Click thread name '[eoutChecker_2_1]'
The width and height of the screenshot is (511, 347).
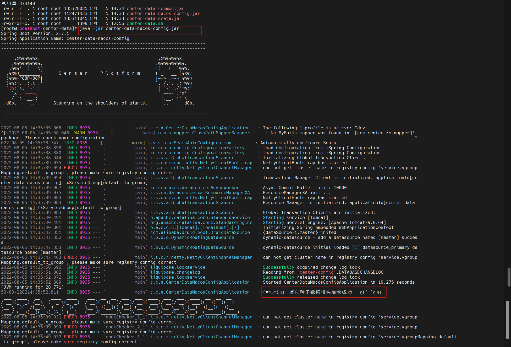(125, 327)
